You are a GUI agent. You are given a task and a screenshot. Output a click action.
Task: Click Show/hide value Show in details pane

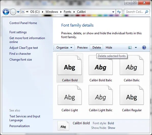[x=112, y=128]
